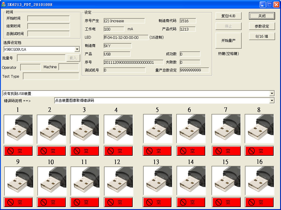Image resolution: width=281 pixels, height=210 pixels.
Task: Select the USB drive icon numbered 6
Action: (x=191, y=129)
